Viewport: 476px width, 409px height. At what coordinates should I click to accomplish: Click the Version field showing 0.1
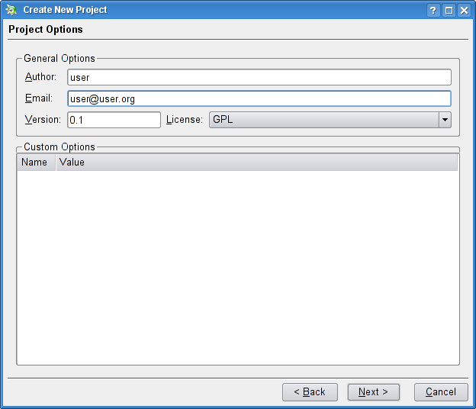click(x=114, y=120)
